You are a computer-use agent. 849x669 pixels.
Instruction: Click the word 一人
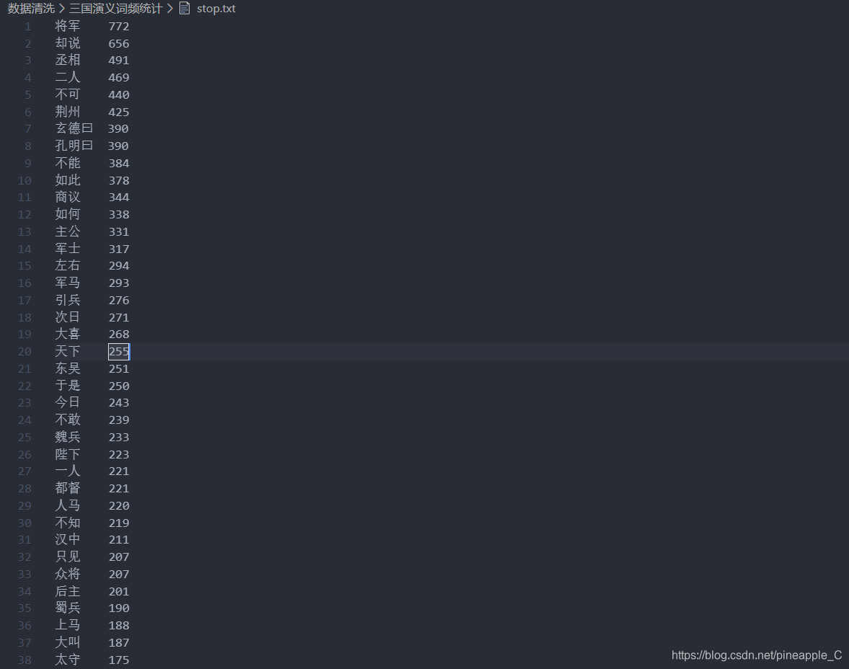68,471
